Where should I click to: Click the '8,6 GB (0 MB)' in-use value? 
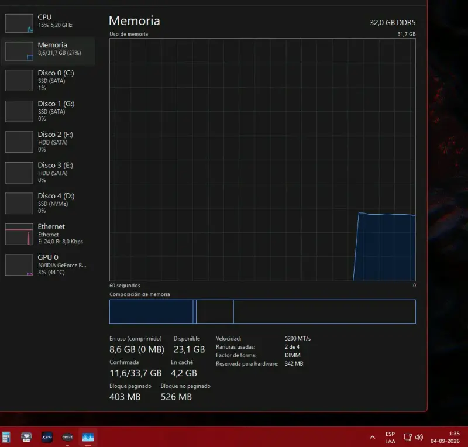pyautogui.click(x=137, y=349)
